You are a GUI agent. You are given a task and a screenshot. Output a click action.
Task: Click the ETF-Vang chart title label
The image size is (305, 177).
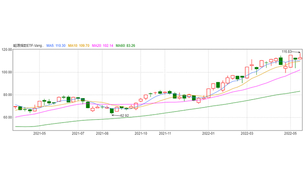pyautogui.click(x=29, y=46)
